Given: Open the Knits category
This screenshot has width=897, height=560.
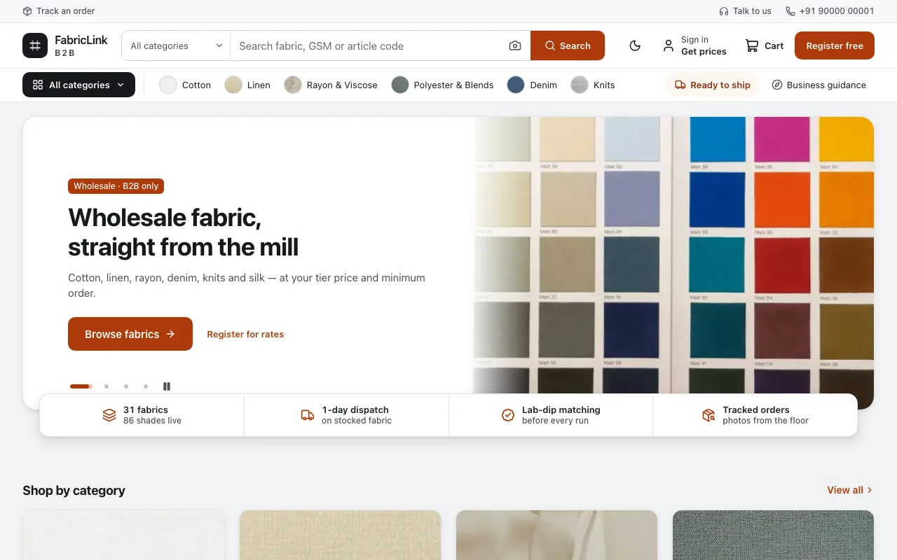Looking at the screenshot, I should pos(593,85).
